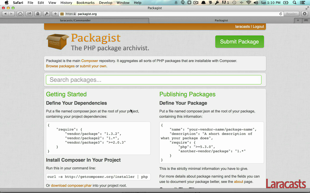Click the "vendor/package3" dependency line
Image resolution: width=310 pixels, height=193 pixels.
[95, 142]
